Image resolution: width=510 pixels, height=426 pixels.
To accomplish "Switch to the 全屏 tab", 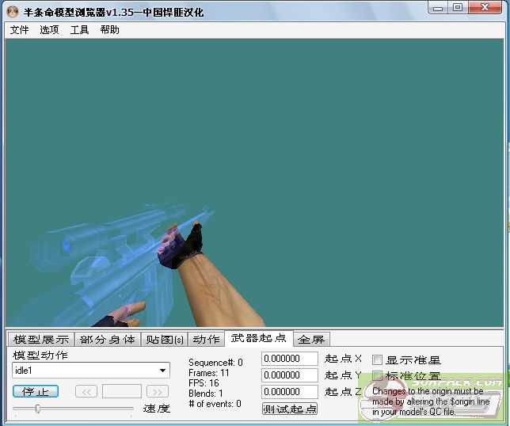I will pos(311,340).
